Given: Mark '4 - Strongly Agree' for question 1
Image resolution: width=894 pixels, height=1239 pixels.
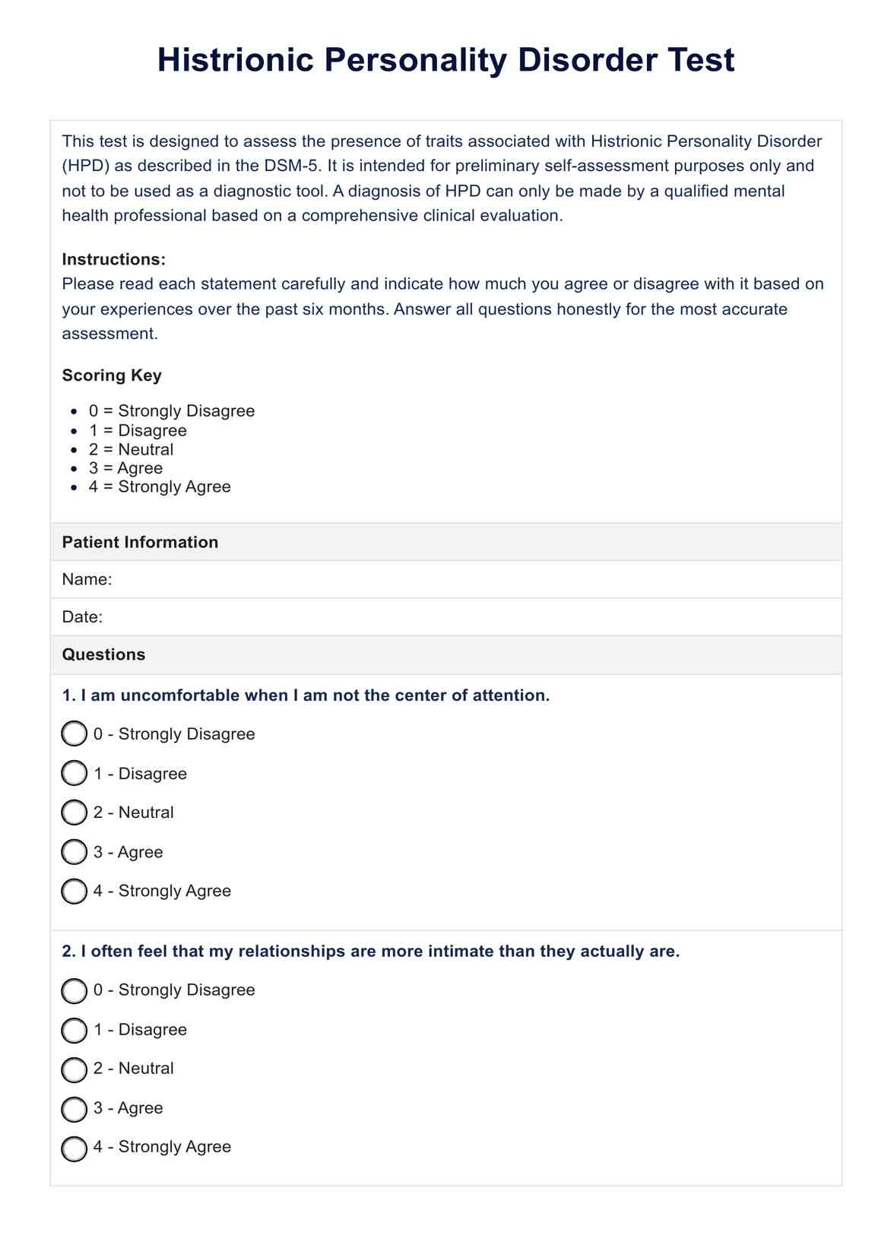Looking at the screenshot, I should (x=74, y=891).
